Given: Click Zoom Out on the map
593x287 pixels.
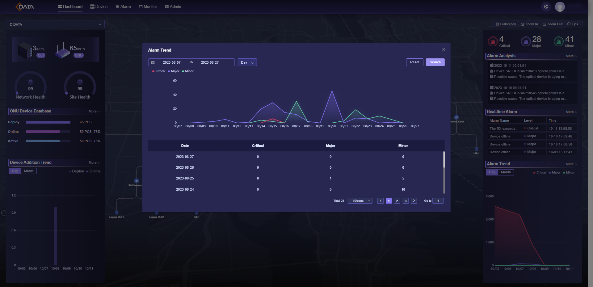Looking at the screenshot, I should click(x=553, y=24).
